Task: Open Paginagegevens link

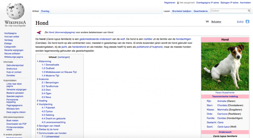Action: (x=14, y=106)
